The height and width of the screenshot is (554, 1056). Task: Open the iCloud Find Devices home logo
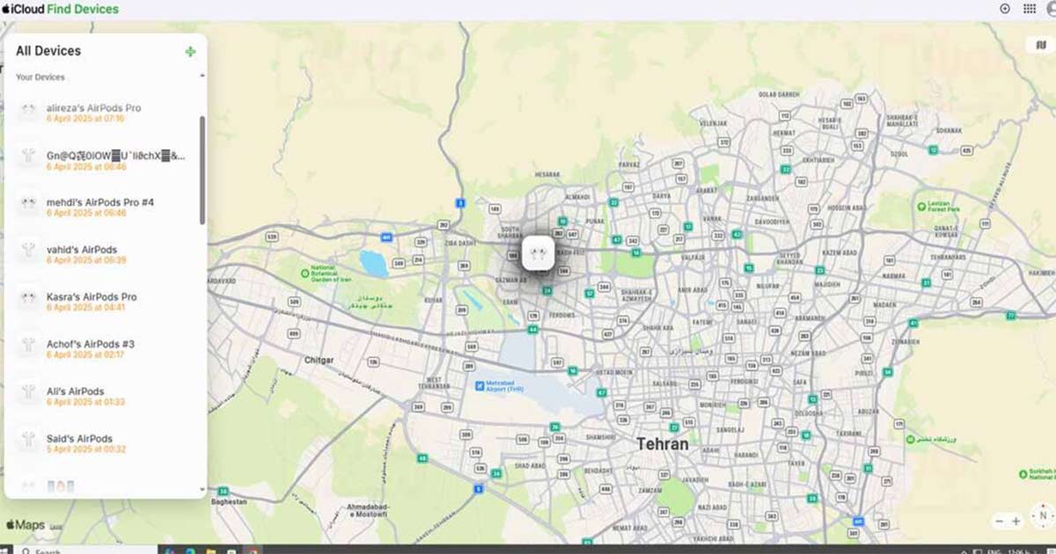(60, 9)
